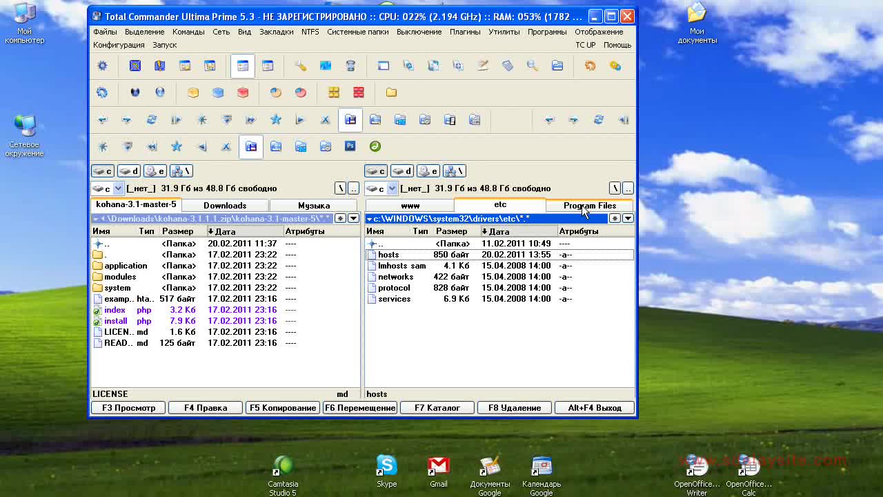This screenshot has height=497, width=883.
Task: Click the orange gear icon near toolbar end
Action: [x=591, y=66]
